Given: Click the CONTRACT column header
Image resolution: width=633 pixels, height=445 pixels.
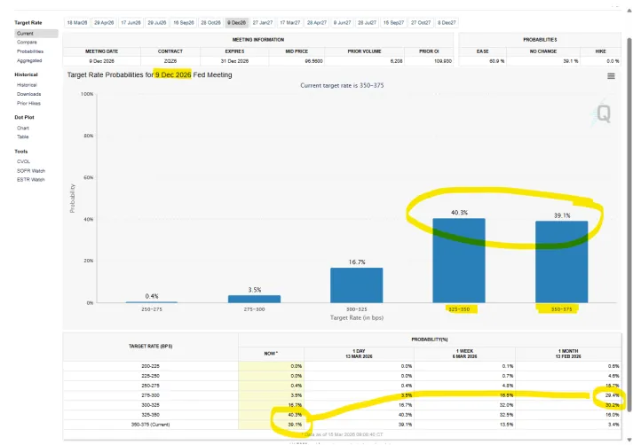Looking at the screenshot, I should click(x=170, y=51).
